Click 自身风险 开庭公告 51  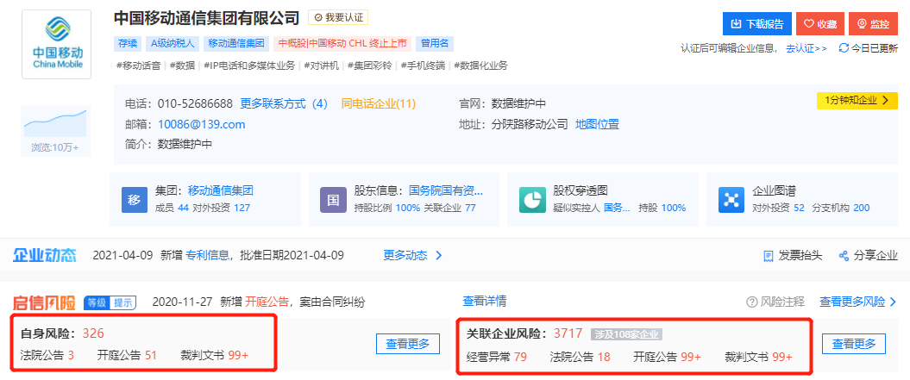127,356
